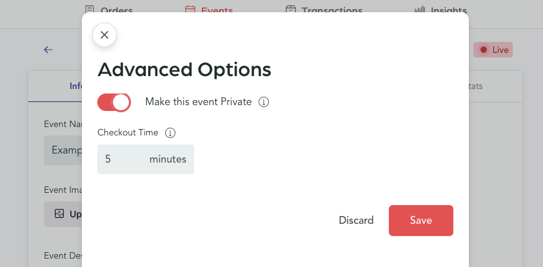Click the Orders receipt icon
Screen dimensions: 543x267
(89, 10)
